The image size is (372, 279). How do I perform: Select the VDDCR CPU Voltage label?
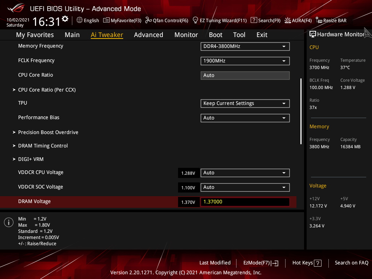click(41, 173)
